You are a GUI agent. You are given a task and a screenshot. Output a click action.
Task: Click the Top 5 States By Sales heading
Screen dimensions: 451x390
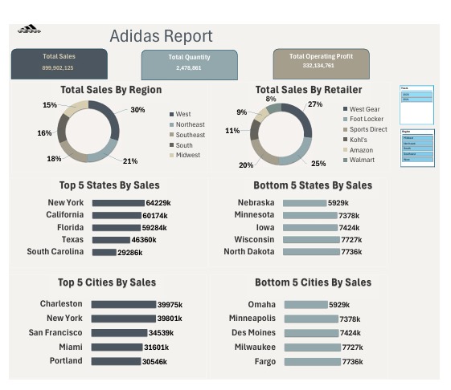pyautogui.click(x=109, y=185)
